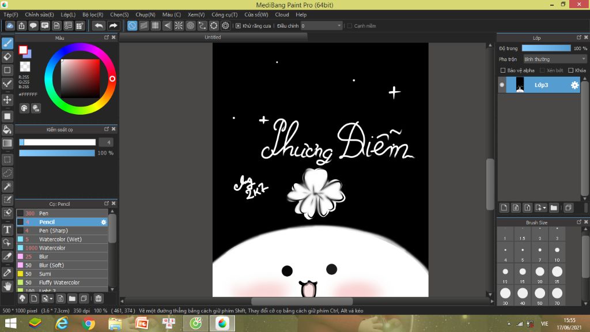
Task: Delete brush with trash icon
Action: point(98,299)
